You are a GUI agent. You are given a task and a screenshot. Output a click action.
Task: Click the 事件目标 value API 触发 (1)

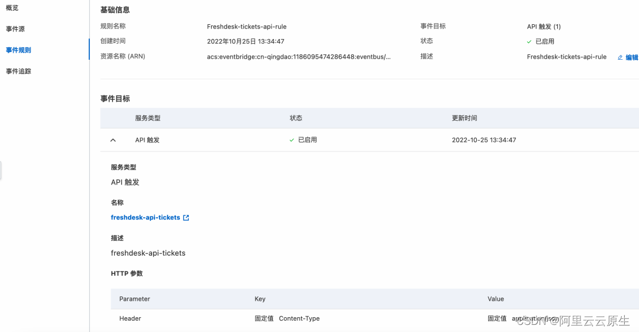pyautogui.click(x=544, y=27)
